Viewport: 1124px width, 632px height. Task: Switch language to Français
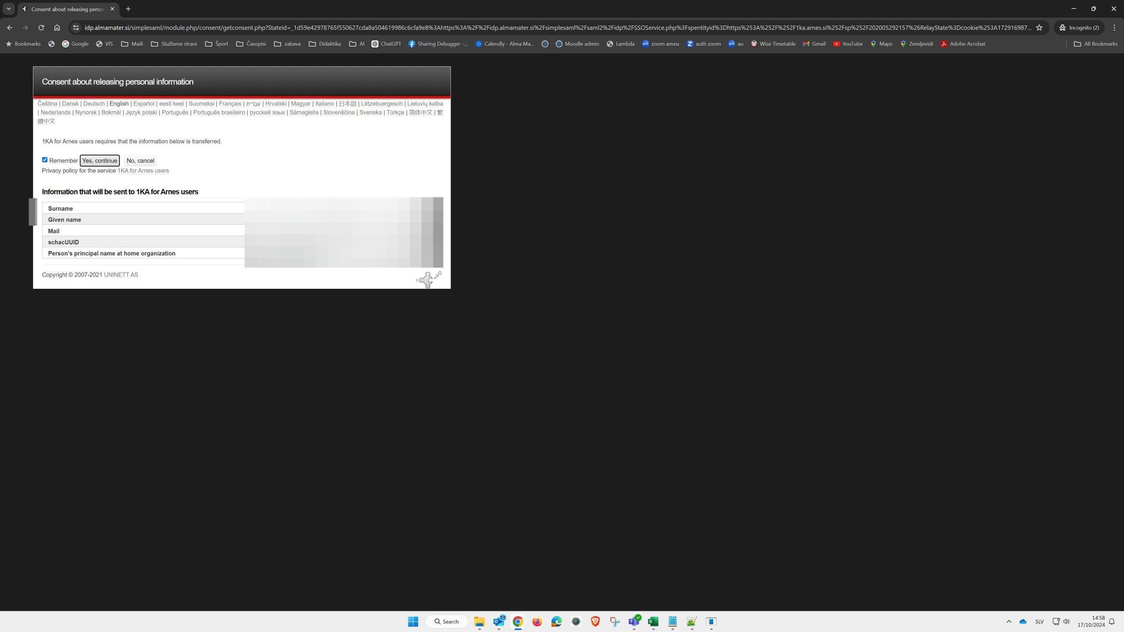(230, 104)
